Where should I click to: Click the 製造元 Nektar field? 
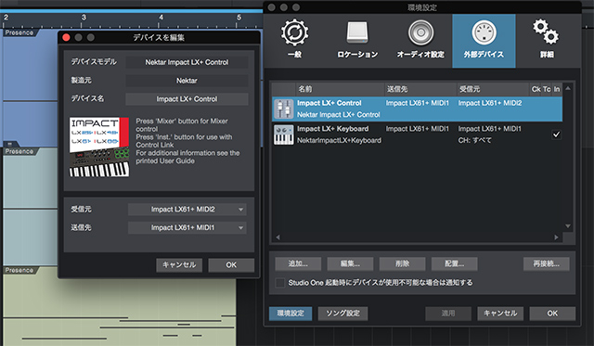[x=187, y=81]
